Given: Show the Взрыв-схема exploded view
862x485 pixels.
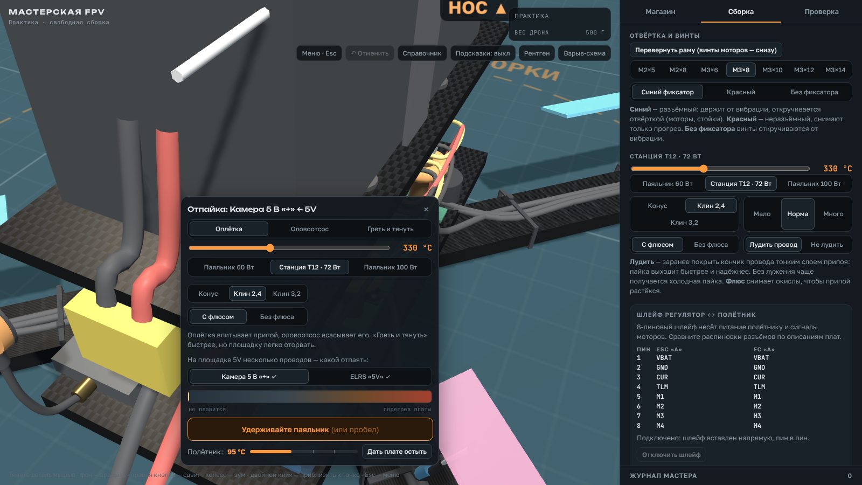Looking at the screenshot, I should pyautogui.click(x=585, y=53).
